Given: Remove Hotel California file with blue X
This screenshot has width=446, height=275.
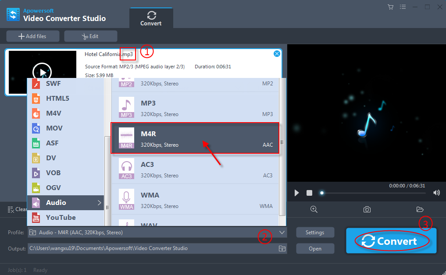Looking at the screenshot, I should [x=277, y=54].
